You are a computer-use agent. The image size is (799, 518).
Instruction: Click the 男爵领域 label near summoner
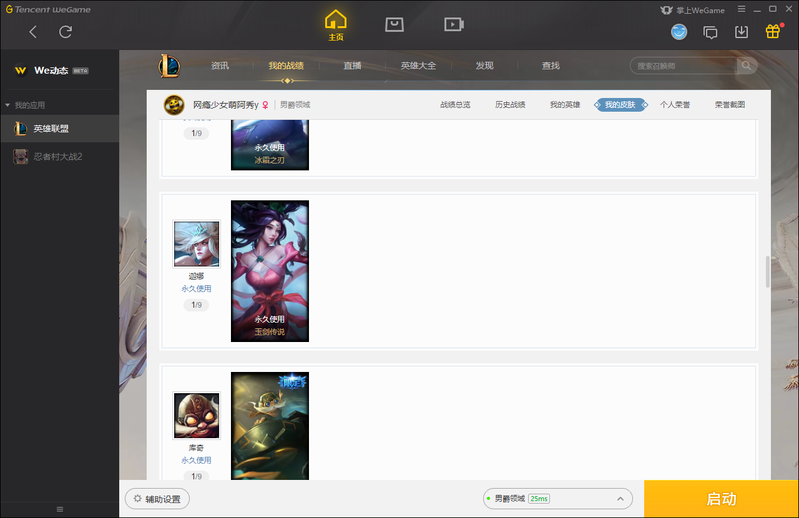click(295, 105)
